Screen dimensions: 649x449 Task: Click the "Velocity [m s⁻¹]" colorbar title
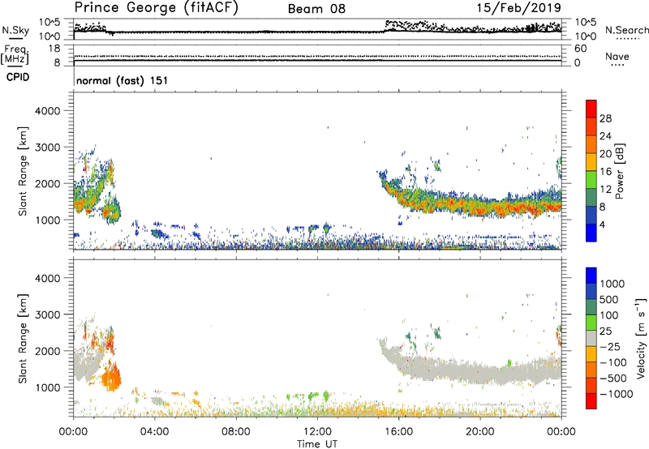click(x=641, y=338)
